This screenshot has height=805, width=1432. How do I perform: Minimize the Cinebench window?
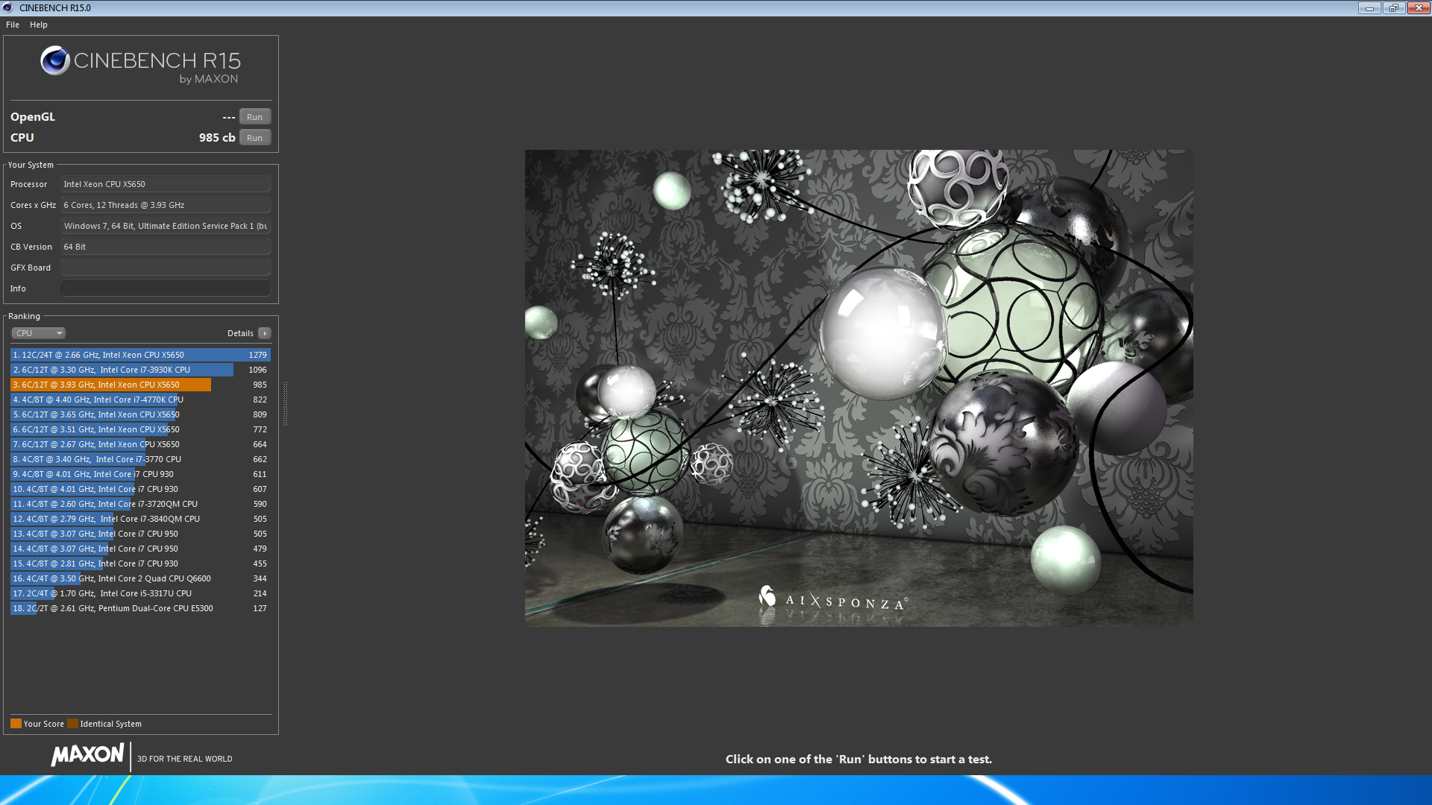1369,7
